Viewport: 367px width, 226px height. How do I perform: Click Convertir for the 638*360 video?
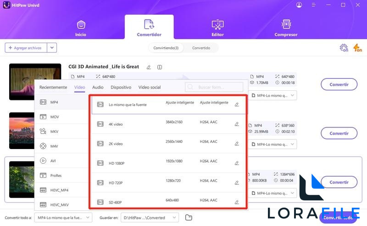pyautogui.click(x=339, y=133)
